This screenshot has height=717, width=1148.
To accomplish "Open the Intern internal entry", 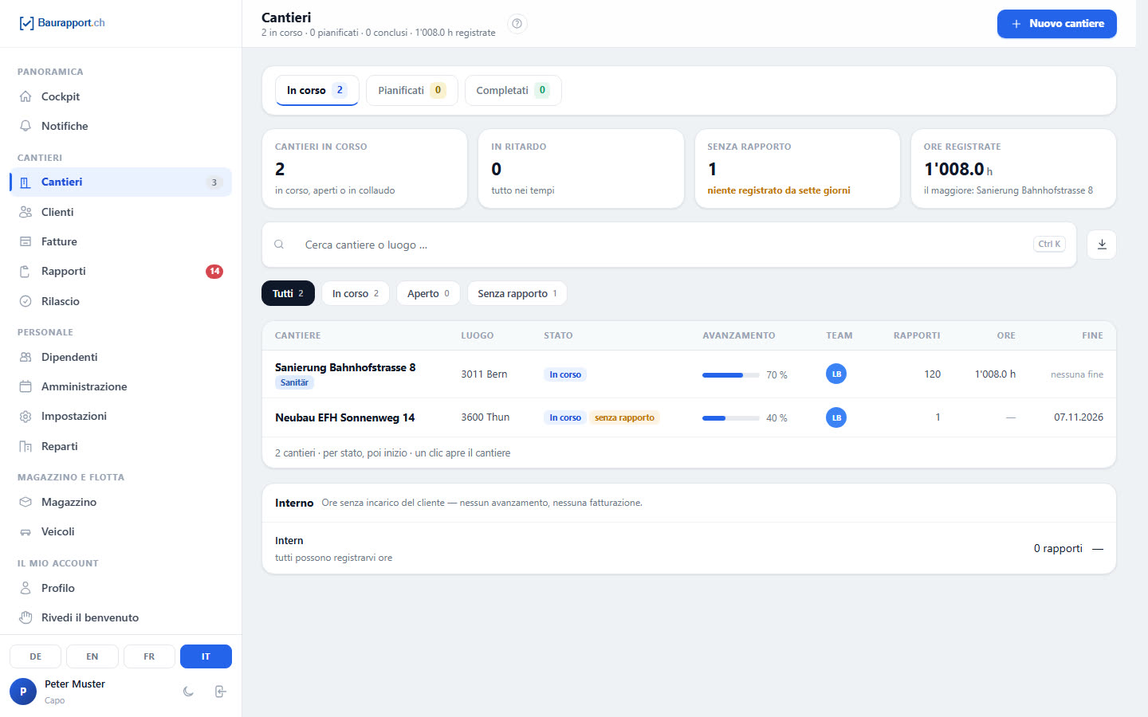I will point(689,548).
